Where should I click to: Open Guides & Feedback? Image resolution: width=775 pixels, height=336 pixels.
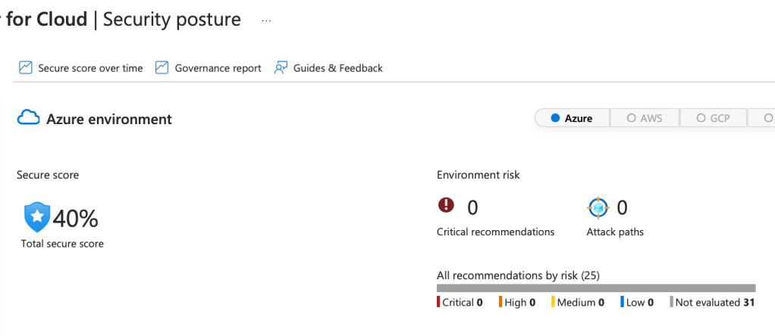337,68
